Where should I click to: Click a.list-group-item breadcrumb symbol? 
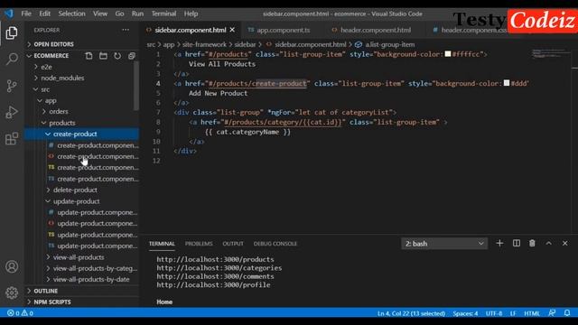pos(389,44)
